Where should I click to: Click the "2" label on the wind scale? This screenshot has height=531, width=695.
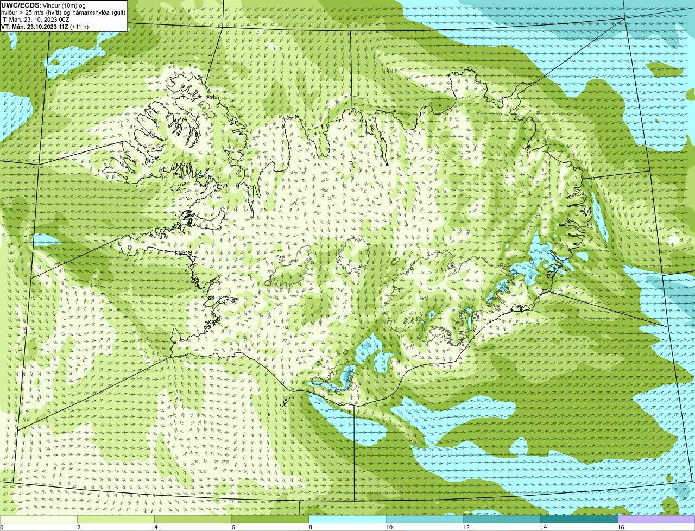(79, 527)
